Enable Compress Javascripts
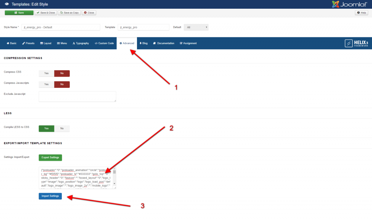 point(46,84)
